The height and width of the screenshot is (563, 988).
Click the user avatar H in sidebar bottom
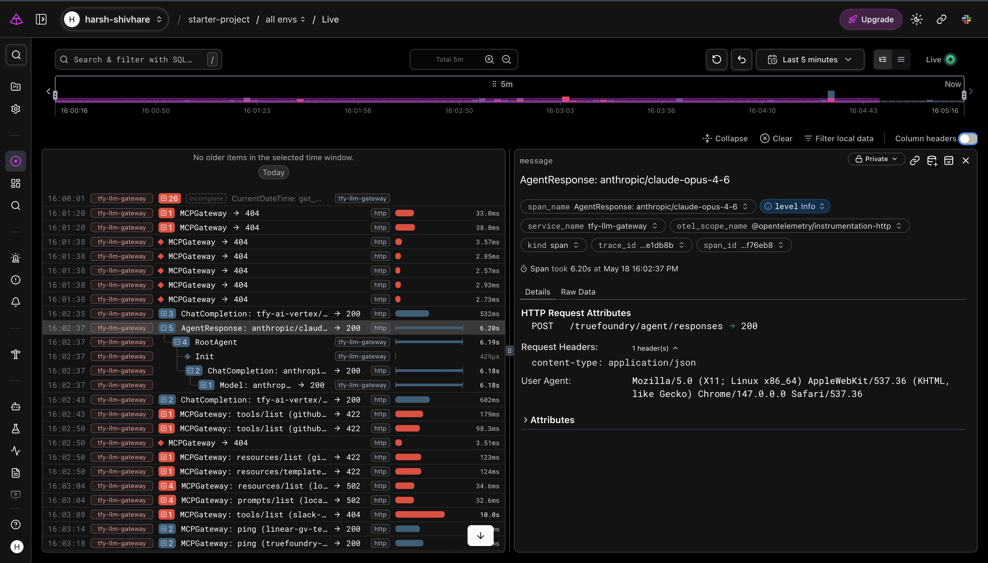17,547
